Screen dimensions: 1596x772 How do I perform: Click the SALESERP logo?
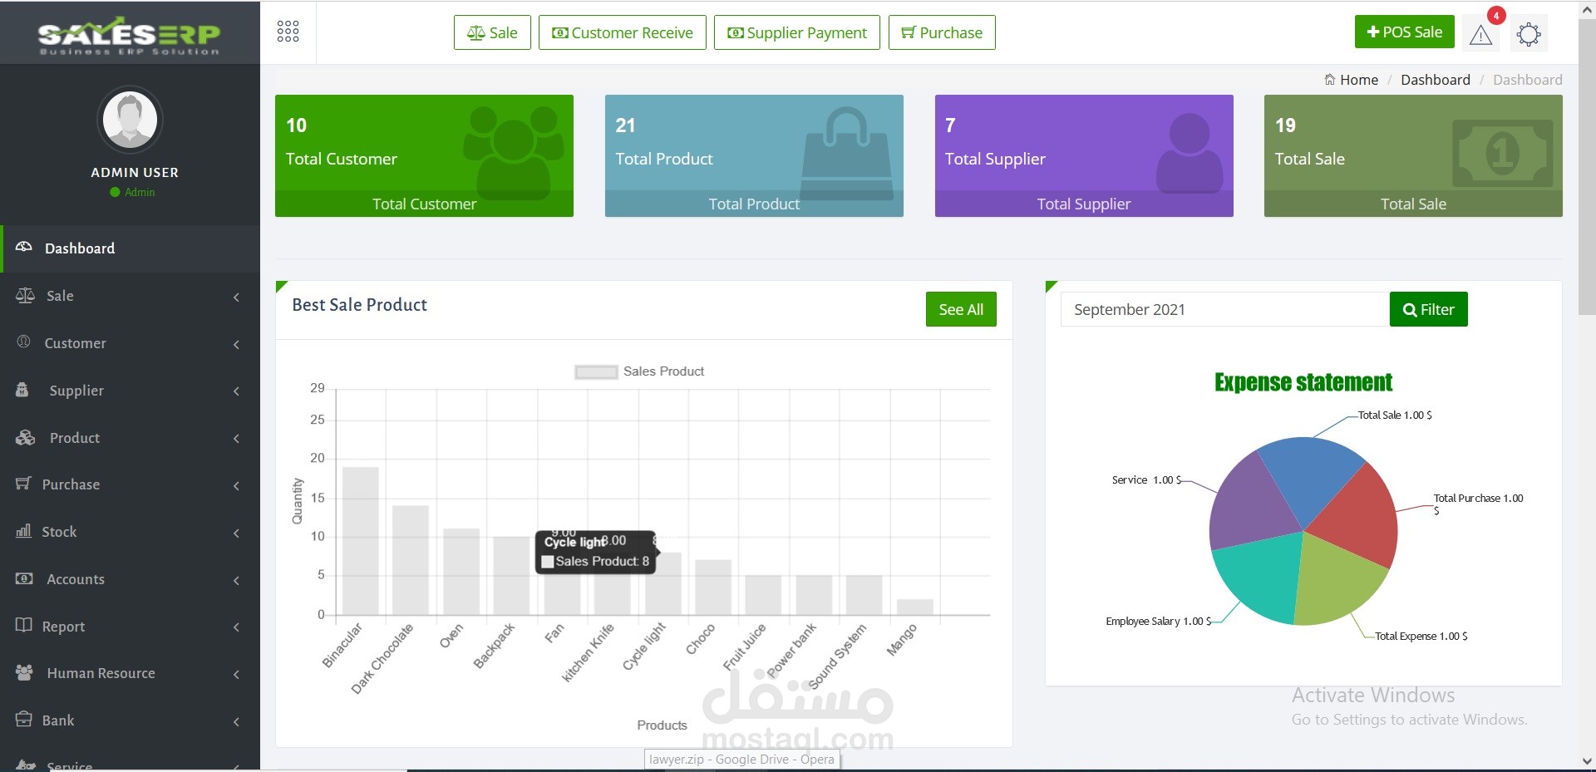[126, 33]
